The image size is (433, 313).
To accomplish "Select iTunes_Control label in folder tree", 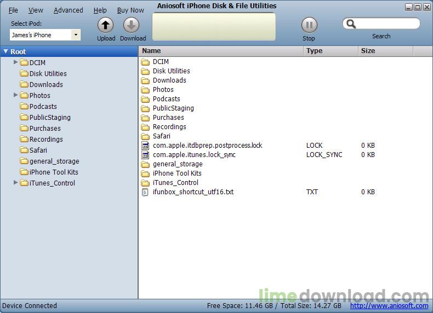I will (52, 183).
